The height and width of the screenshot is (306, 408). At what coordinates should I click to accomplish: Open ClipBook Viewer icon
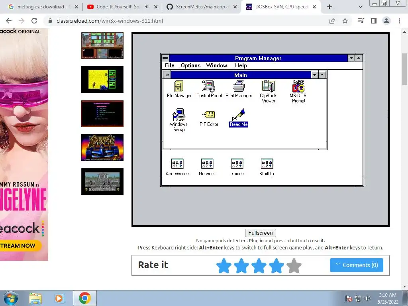pos(268,91)
